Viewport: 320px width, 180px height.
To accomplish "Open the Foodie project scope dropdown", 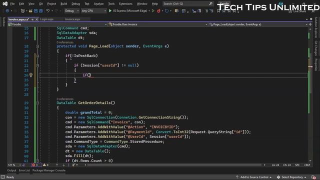I will 57,24.
